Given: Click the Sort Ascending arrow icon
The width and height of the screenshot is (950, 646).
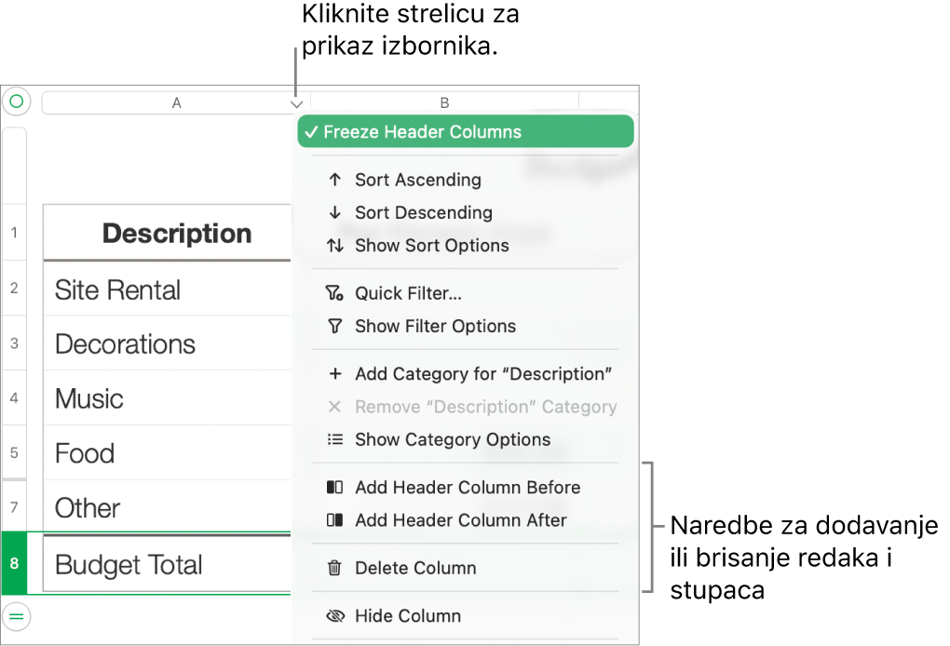Looking at the screenshot, I should 335,180.
